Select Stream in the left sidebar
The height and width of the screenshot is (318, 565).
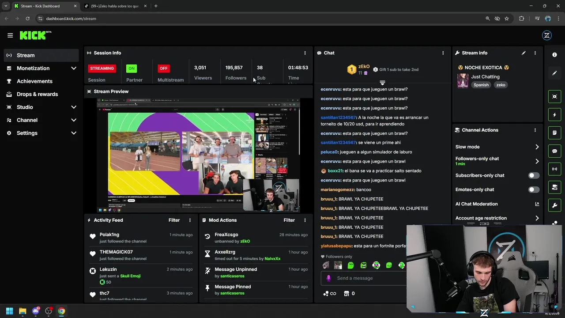coord(41,55)
